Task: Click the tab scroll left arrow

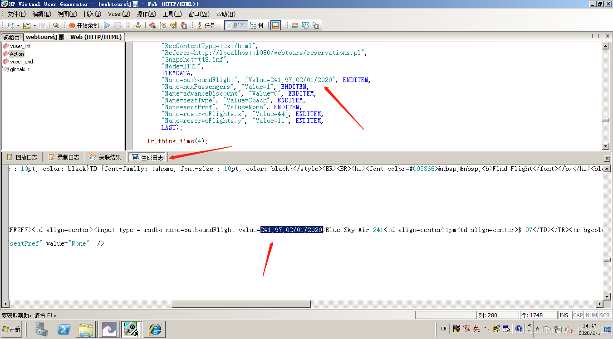Action: (x=592, y=36)
